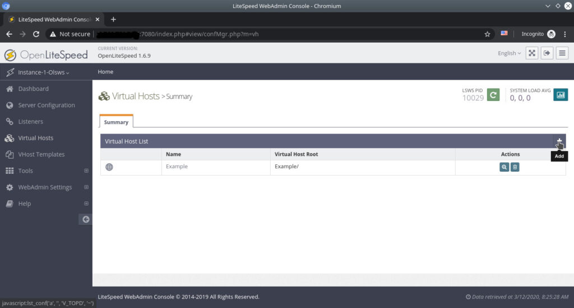Image resolution: width=574 pixels, height=308 pixels.
Task: Click the globe icon in the Example row
Action: pyautogui.click(x=109, y=167)
